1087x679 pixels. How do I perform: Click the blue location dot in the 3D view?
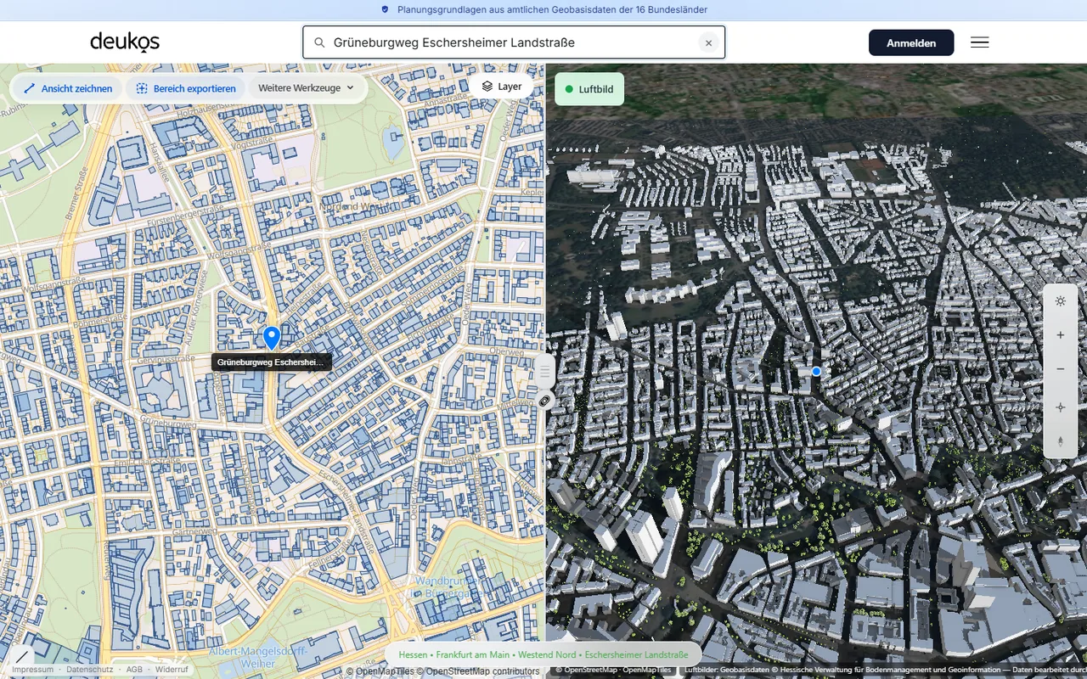(x=816, y=372)
